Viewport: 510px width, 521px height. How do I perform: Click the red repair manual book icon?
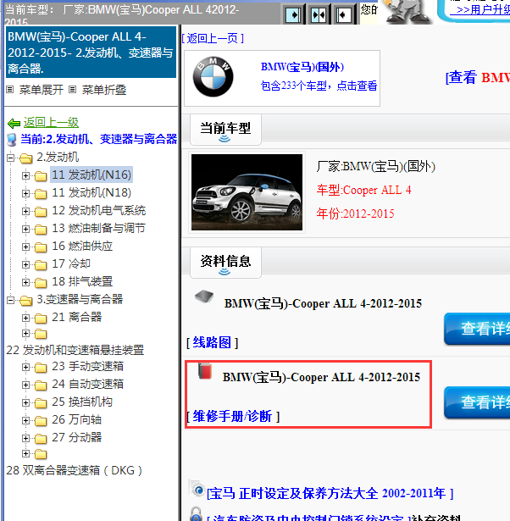205,371
